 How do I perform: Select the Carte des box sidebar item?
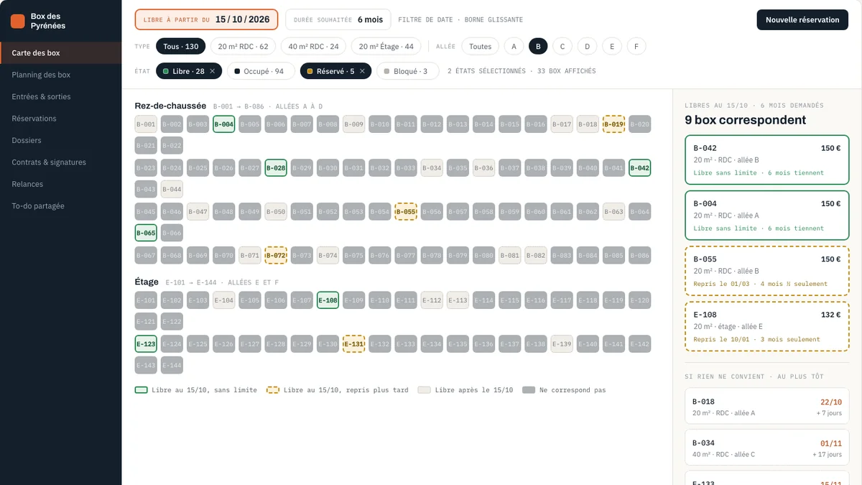(x=61, y=53)
